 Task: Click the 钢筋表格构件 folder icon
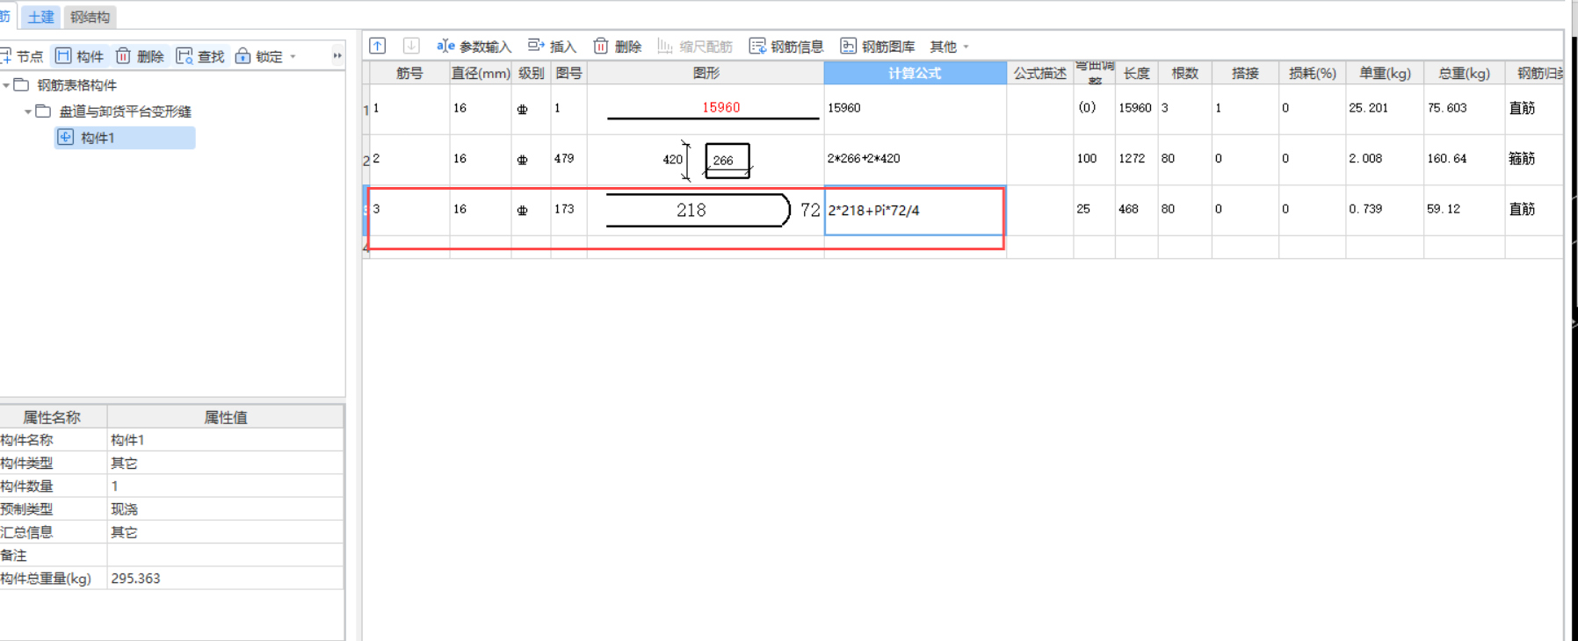(21, 85)
